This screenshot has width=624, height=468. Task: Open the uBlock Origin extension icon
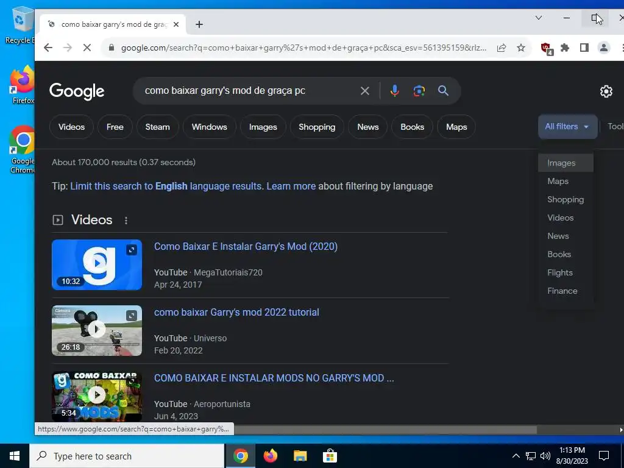[x=547, y=49]
